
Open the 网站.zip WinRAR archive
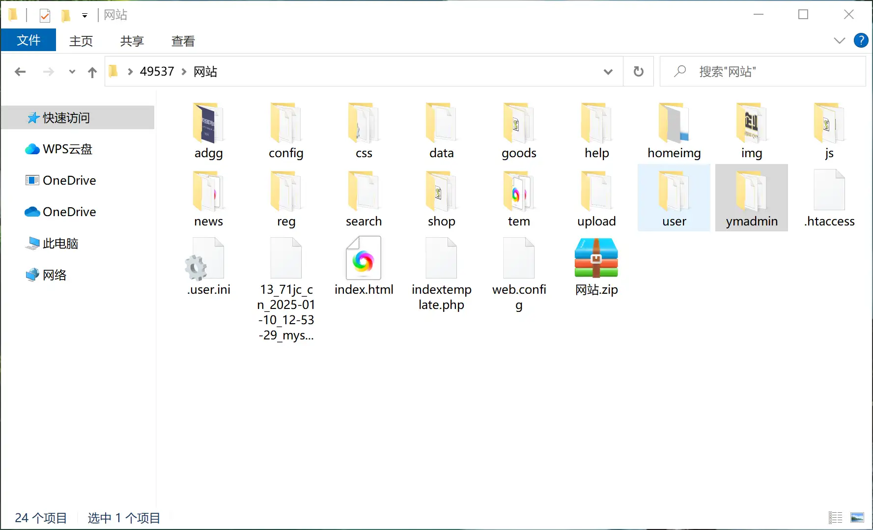pos(595,258)
